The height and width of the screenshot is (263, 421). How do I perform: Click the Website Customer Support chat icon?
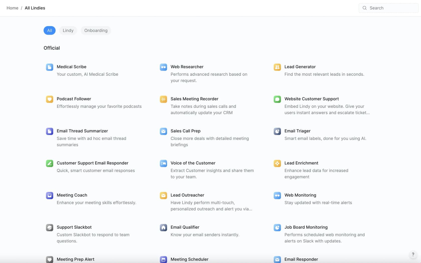click(277, 99)
